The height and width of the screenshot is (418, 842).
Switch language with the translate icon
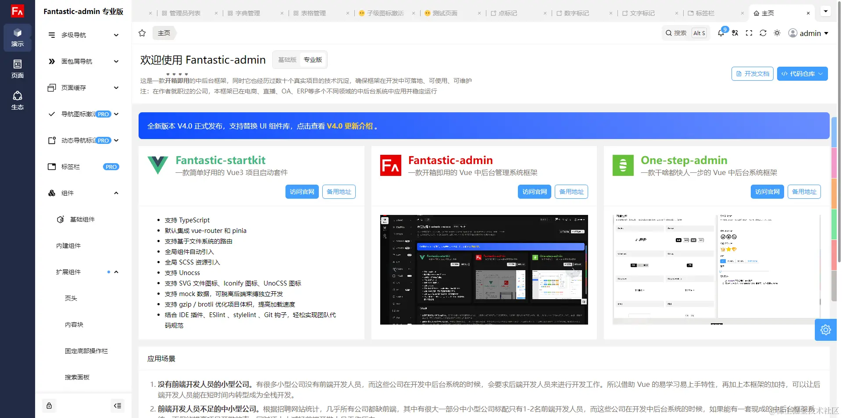pyautogui.click(x=735, y=33)
